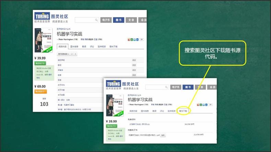Click the 第1章 机器学习基础 contents row
Image resolution: width=271 pixels, height=152 pixels.
(x=80, y=105)
